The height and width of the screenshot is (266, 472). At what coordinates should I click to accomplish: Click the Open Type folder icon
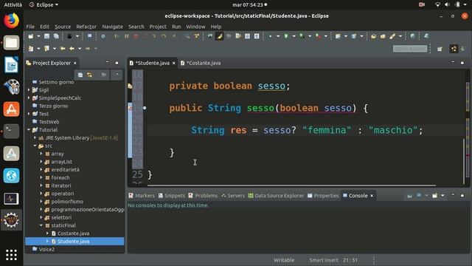[x=374, y=36]
